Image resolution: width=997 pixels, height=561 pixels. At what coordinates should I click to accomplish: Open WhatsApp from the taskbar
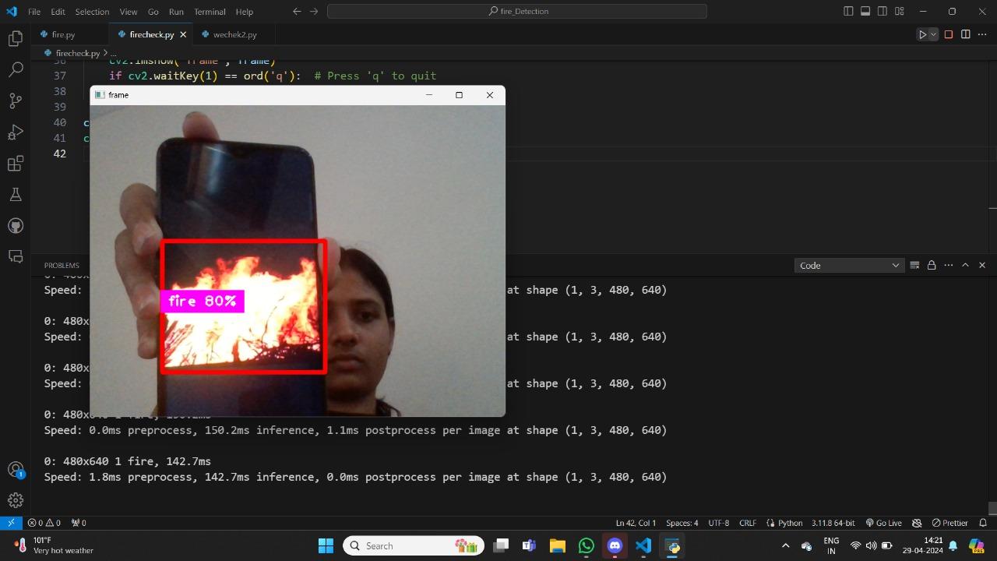click(587, 545)
